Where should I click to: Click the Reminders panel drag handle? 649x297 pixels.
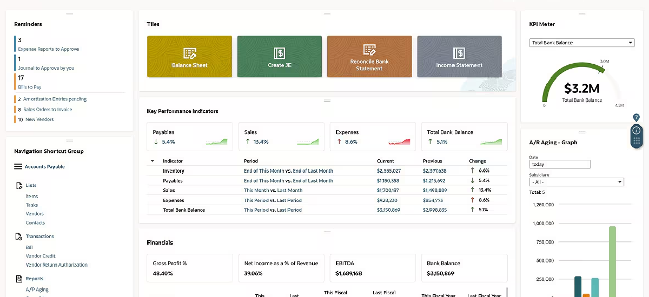69,13
